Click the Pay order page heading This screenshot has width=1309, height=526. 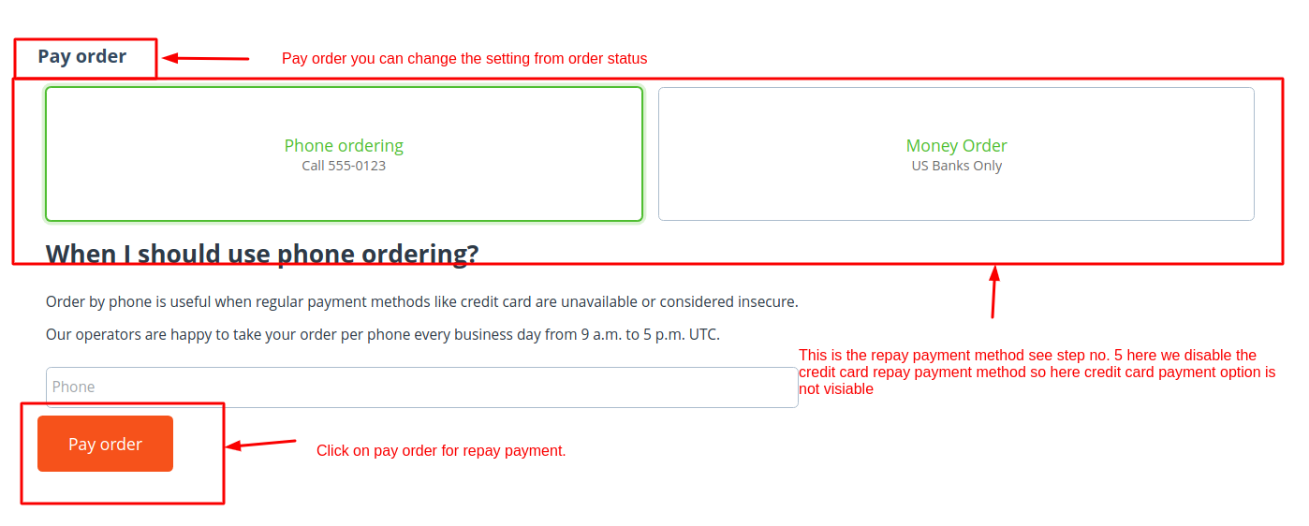[x=82, y=57]
